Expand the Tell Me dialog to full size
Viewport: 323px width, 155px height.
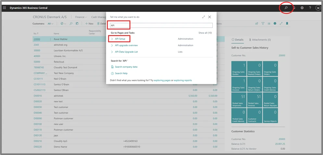(x=204, y=17)
